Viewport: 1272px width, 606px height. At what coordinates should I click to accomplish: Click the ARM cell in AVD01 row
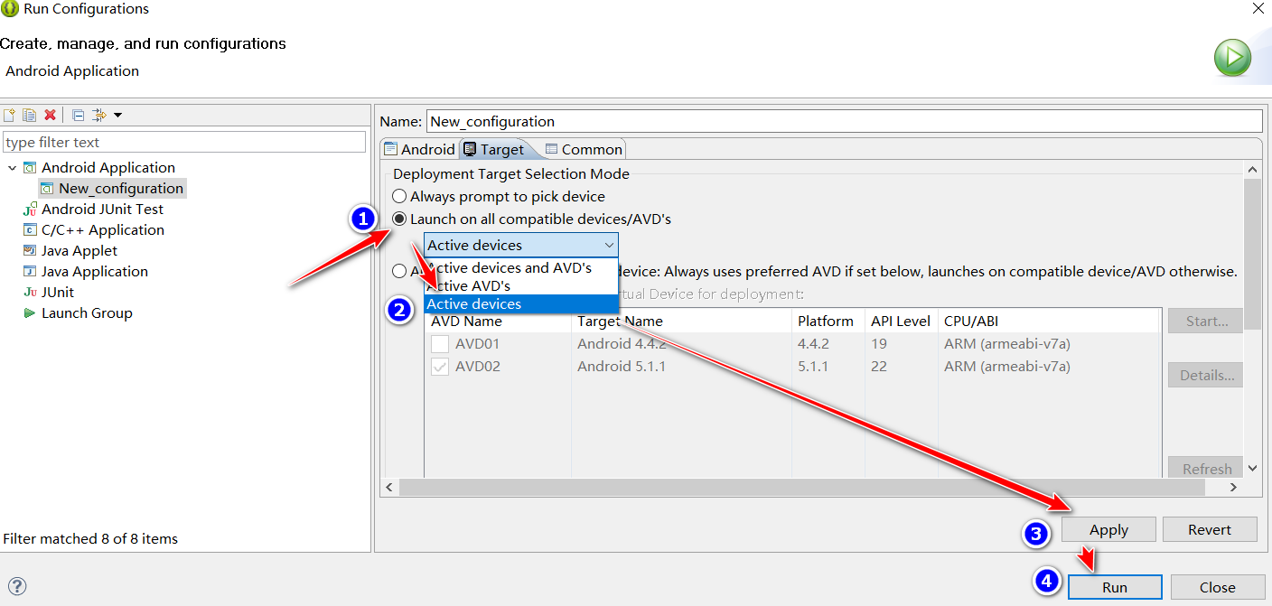point(1007,344)
